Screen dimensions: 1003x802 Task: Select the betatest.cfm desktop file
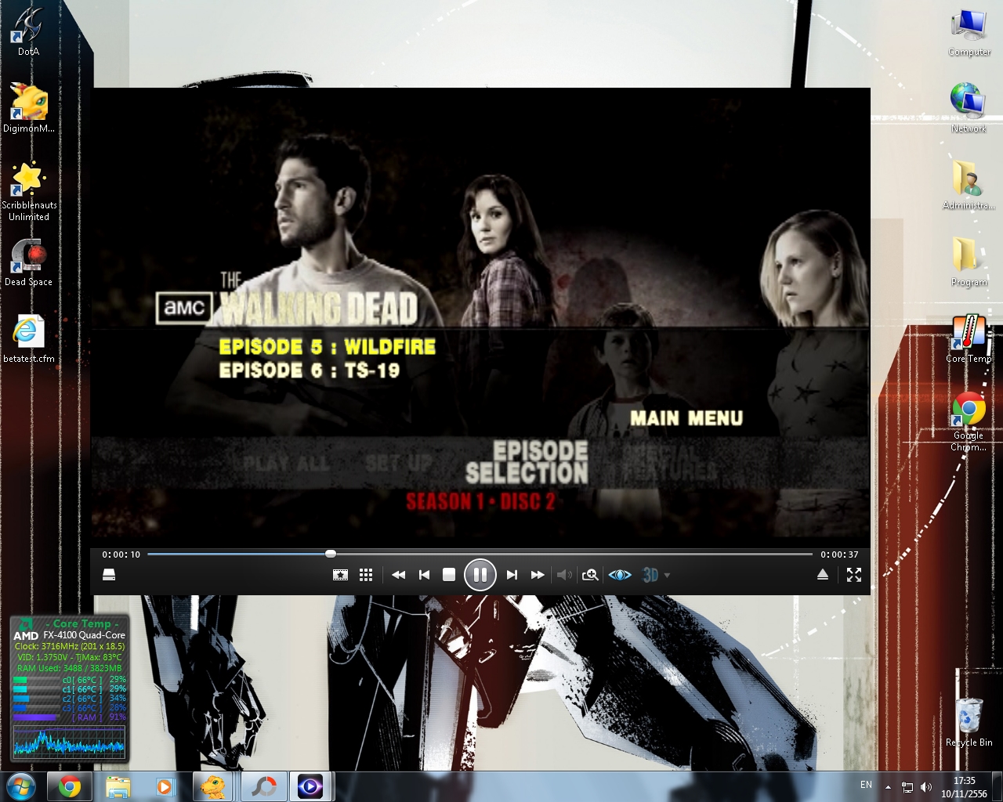click(29, 339)
